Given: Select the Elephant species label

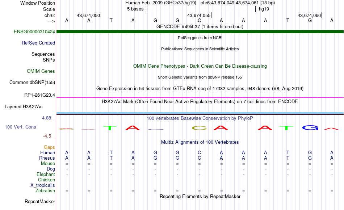Looking at the screenshot, I should 46,175.
